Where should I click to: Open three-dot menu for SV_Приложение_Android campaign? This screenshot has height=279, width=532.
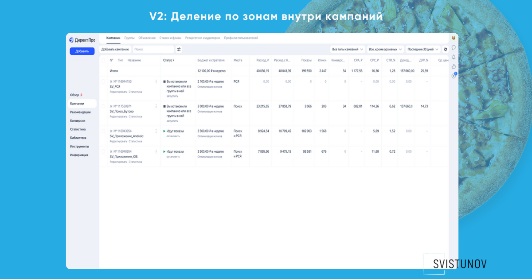156,131
